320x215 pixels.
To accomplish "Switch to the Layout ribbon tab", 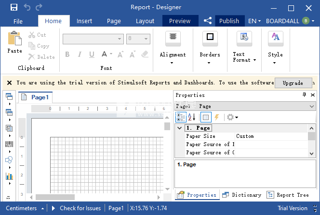I will 145,21.
